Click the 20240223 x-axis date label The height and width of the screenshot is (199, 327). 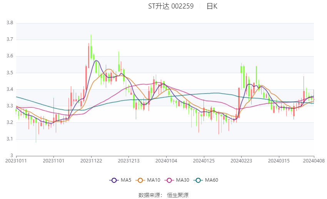241,161
